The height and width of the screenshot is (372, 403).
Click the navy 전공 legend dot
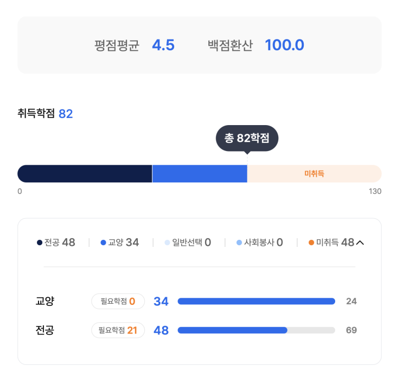[x=40, y=243]
